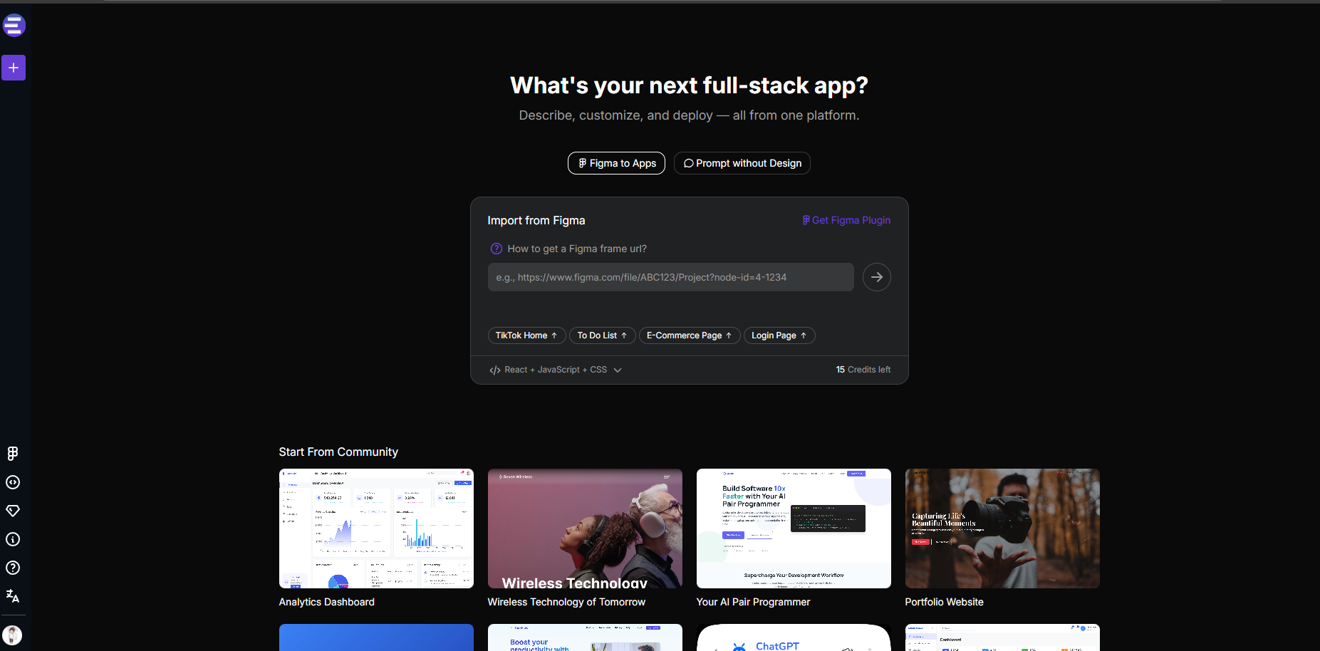Open the code embed icon in sidebar
Viewport: 1320px width, 651px height.
coord(13,482)
